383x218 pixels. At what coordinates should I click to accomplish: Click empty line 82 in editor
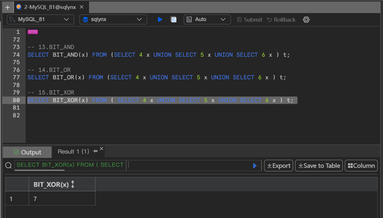point(203,115)
